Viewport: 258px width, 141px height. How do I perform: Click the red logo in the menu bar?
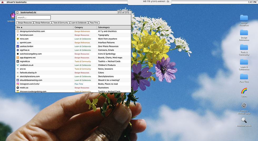[2, 2]
